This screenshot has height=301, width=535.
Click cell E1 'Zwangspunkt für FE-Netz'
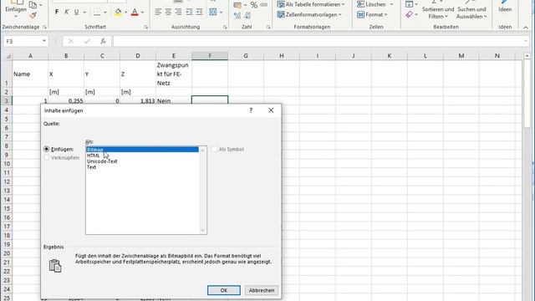174,74
